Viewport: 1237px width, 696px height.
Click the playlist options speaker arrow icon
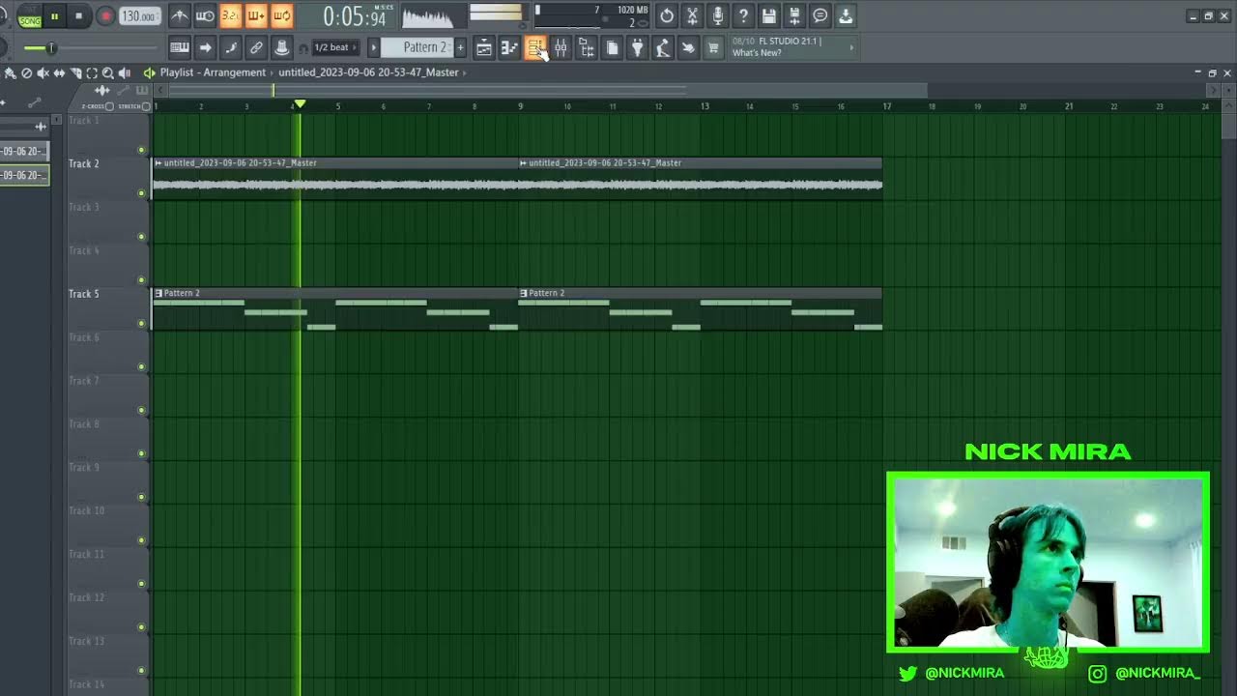[149, 72]
